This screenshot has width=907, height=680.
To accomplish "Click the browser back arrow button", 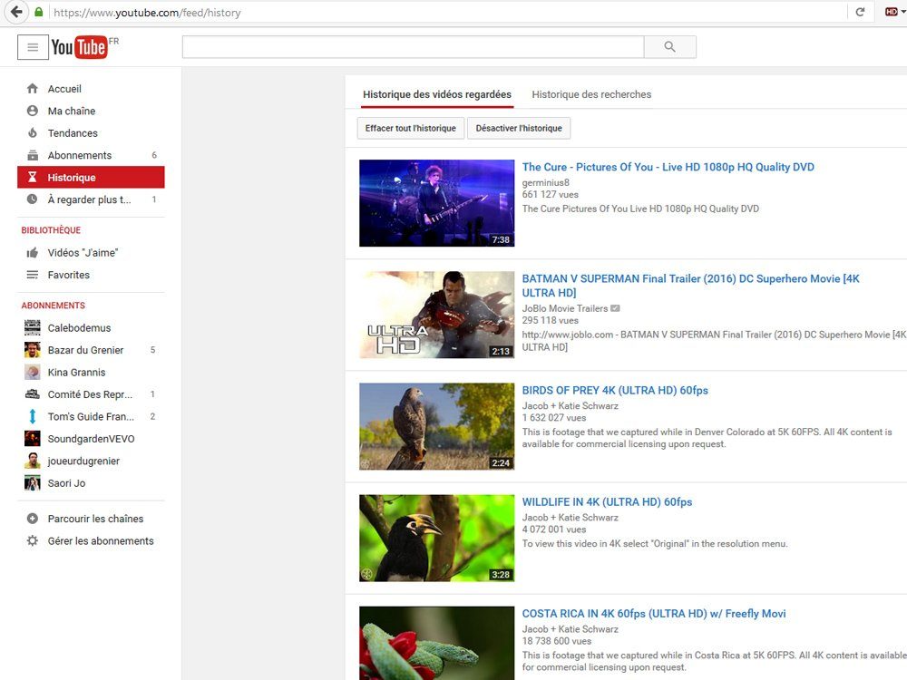I will click(x=16, y=12).
